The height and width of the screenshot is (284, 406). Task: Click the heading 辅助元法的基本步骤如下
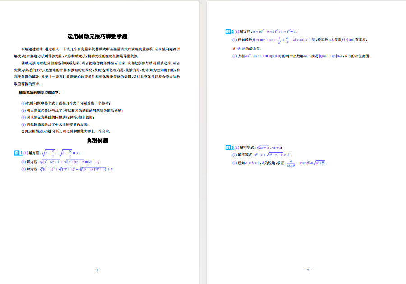tap(39, 92)
